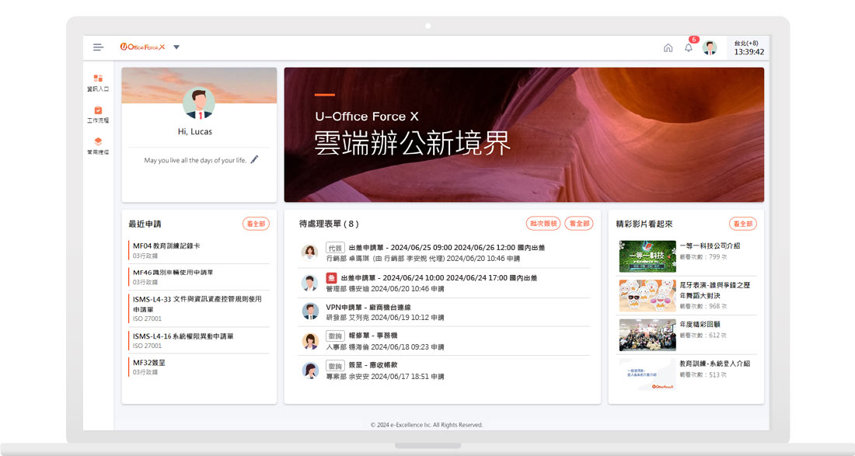Click 研發部 艾列克 2024/06/19 10:12 申請 line
This screenshot has width=855, height=456.
click(385, 318)
